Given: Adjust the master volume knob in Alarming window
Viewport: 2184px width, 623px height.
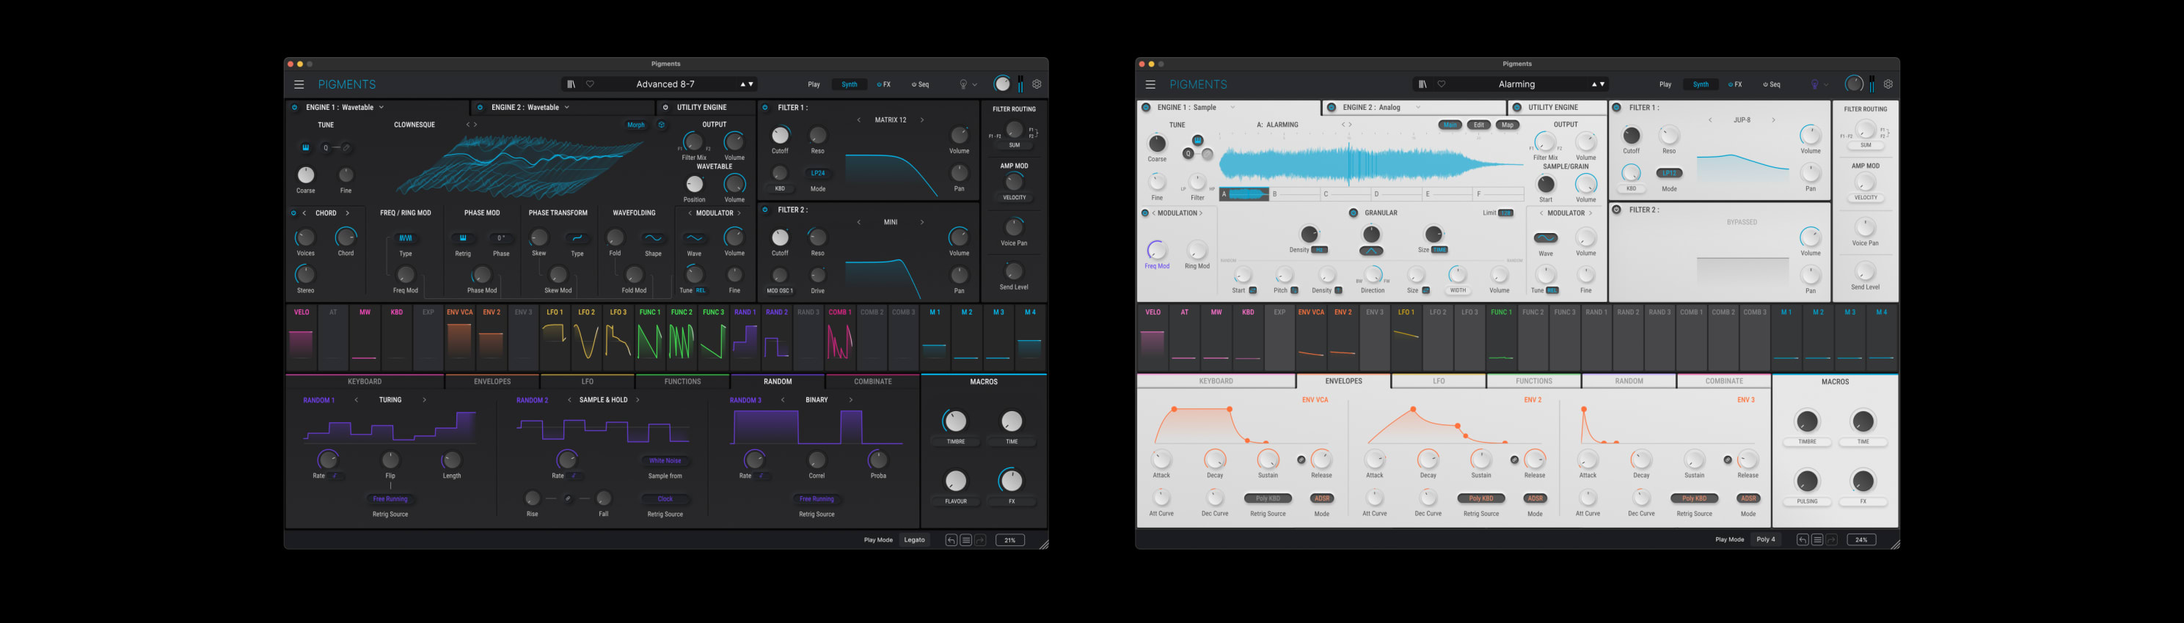Looking at the screenshot, I should click(1854, 84).
